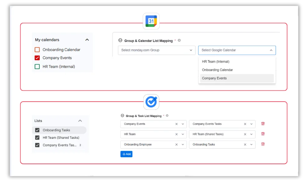This screenshot has width=308, height=182.
Task: Open the HR Team (Shared Tasks) dropdown arrow
Action: (251, 134)
